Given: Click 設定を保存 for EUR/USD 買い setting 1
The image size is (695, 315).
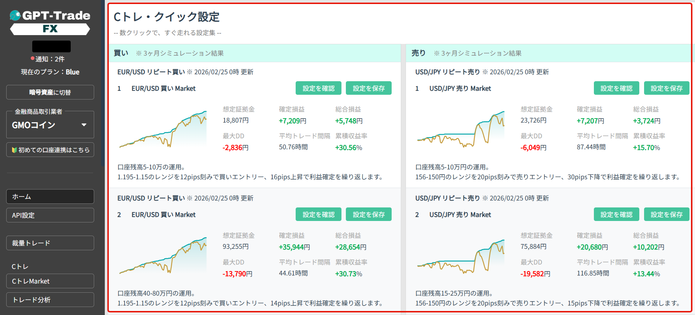Looking at the screenshot, I should click(x=369, y=88).
